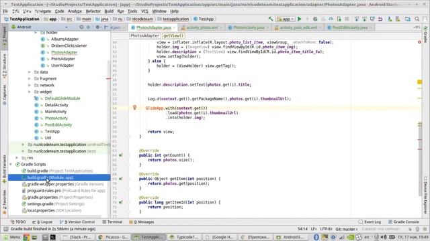Expand the res folder
This screenshot has height=241, width=430.
point(17,158)
